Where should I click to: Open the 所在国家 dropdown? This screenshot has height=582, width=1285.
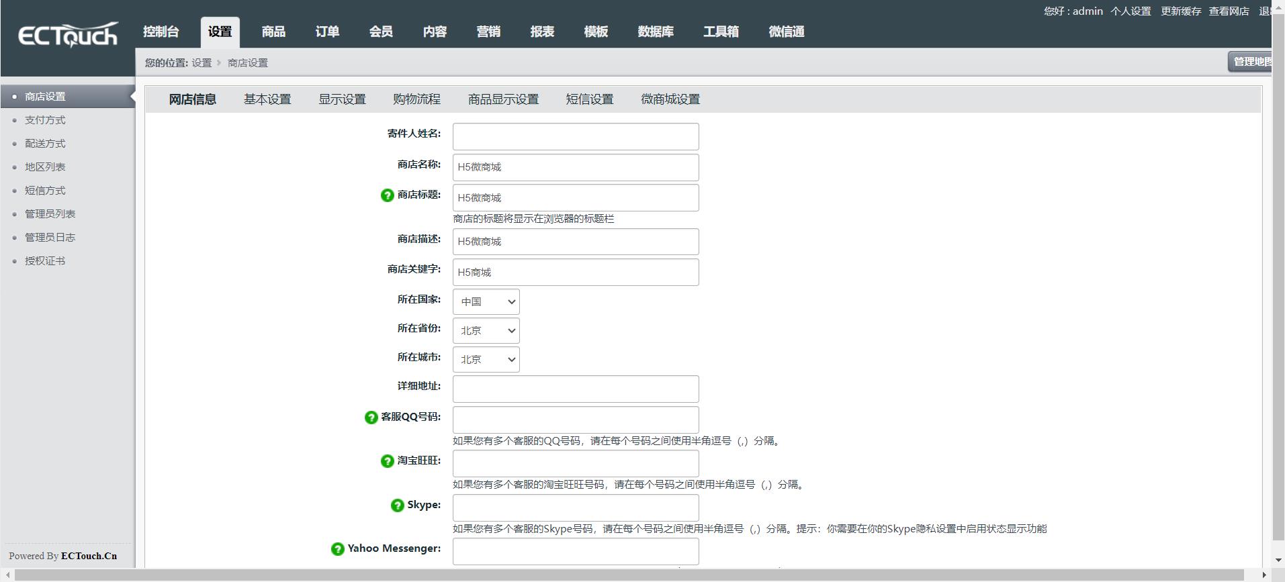point(486,302)
